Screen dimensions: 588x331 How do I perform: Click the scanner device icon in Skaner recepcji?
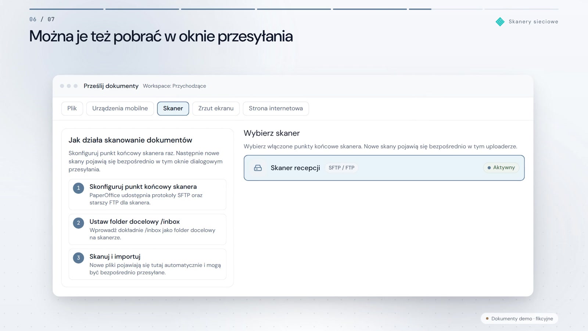point(258,168)
